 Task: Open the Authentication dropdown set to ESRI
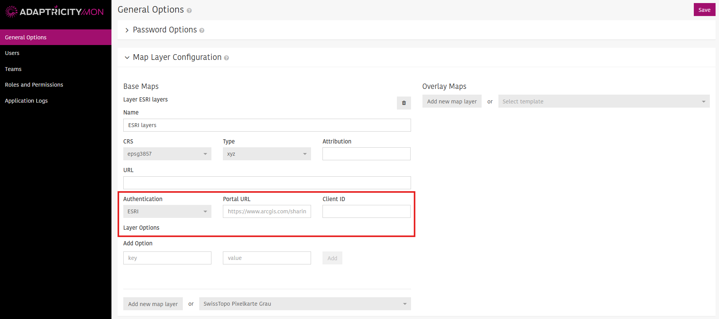167,211
